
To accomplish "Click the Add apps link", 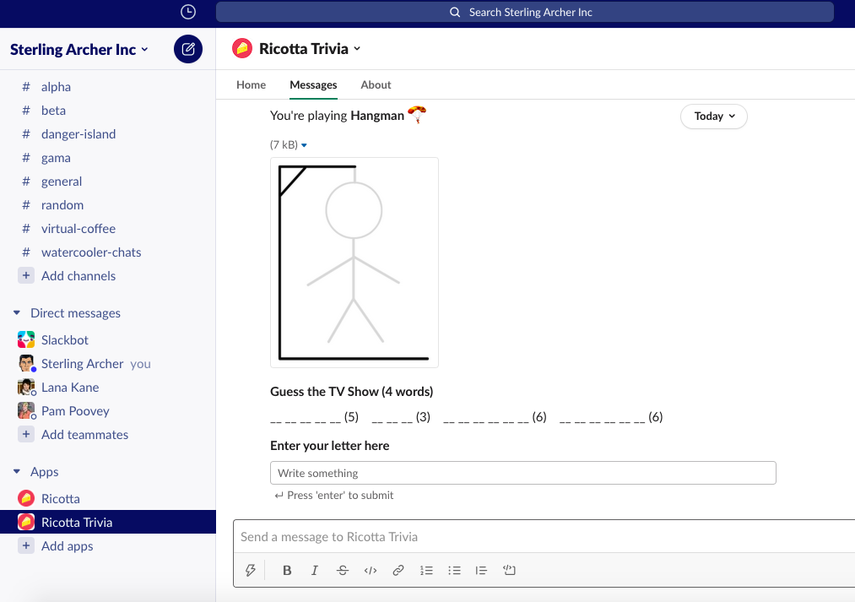I will coord(67,545).
